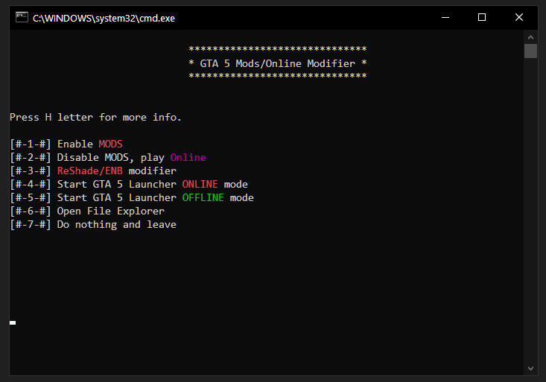Click the Open File Explorer line
This screenshot has width=546, height=382.
click(110, 211)
